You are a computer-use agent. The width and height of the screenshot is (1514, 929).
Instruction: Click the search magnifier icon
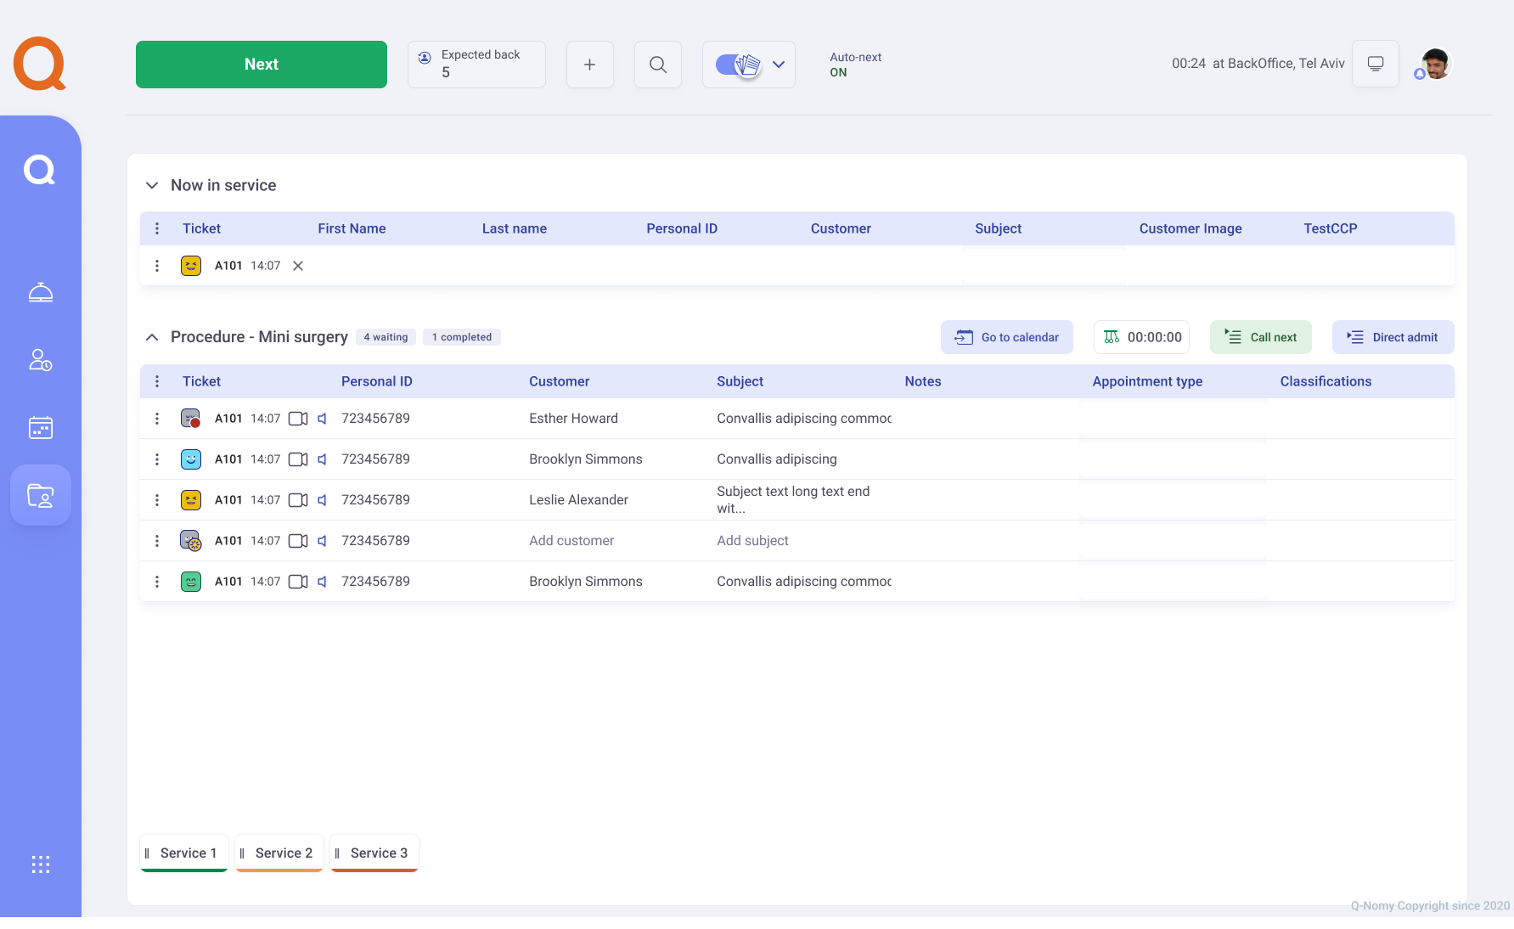[x=658, y=65]
